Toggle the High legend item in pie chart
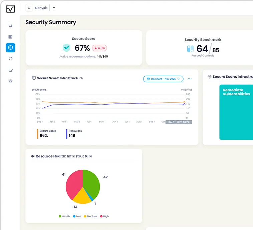253x230 pixels. 104,216
